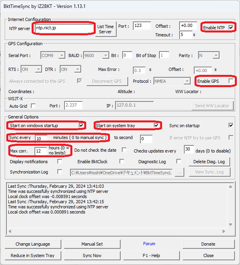The width and height of the screenshot is (240, 265).
Task: Click the Timeout seconds field
Action: tap(186, 35)
